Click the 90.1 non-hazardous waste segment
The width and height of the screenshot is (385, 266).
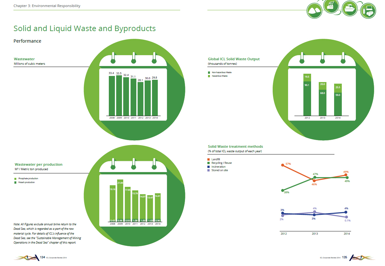point(307,98)
